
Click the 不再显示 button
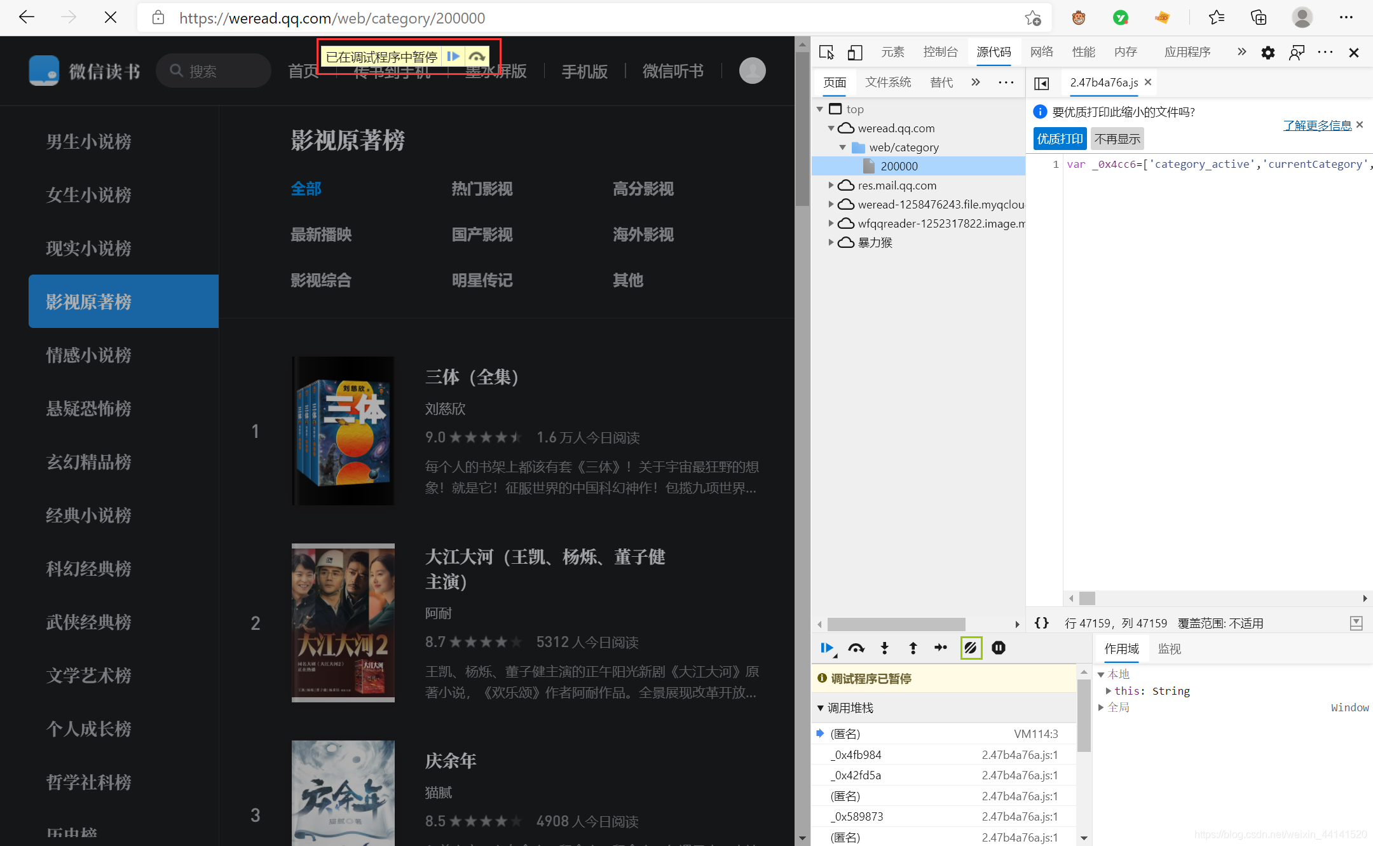[x=1117, y=139]
